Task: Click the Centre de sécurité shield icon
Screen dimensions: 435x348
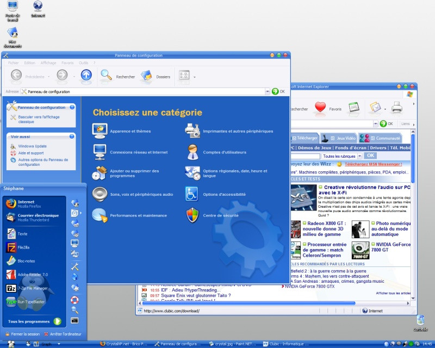Action: click(x=192, y=215)
